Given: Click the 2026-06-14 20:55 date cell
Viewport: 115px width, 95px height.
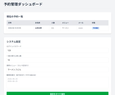Looking at the screenshot, I should 20,28.
